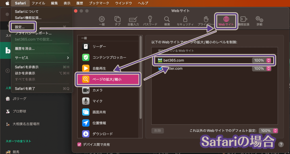
Task: Select リーダー in the sidebar
Action: pyautogui.click(x=108, y=47)
